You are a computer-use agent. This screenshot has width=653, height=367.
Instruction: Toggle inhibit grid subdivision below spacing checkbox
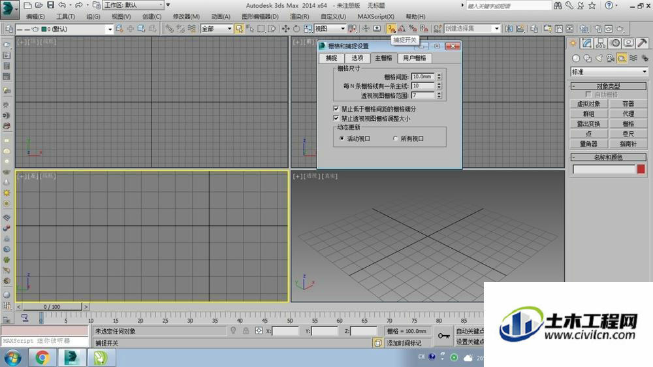point(336,108)
